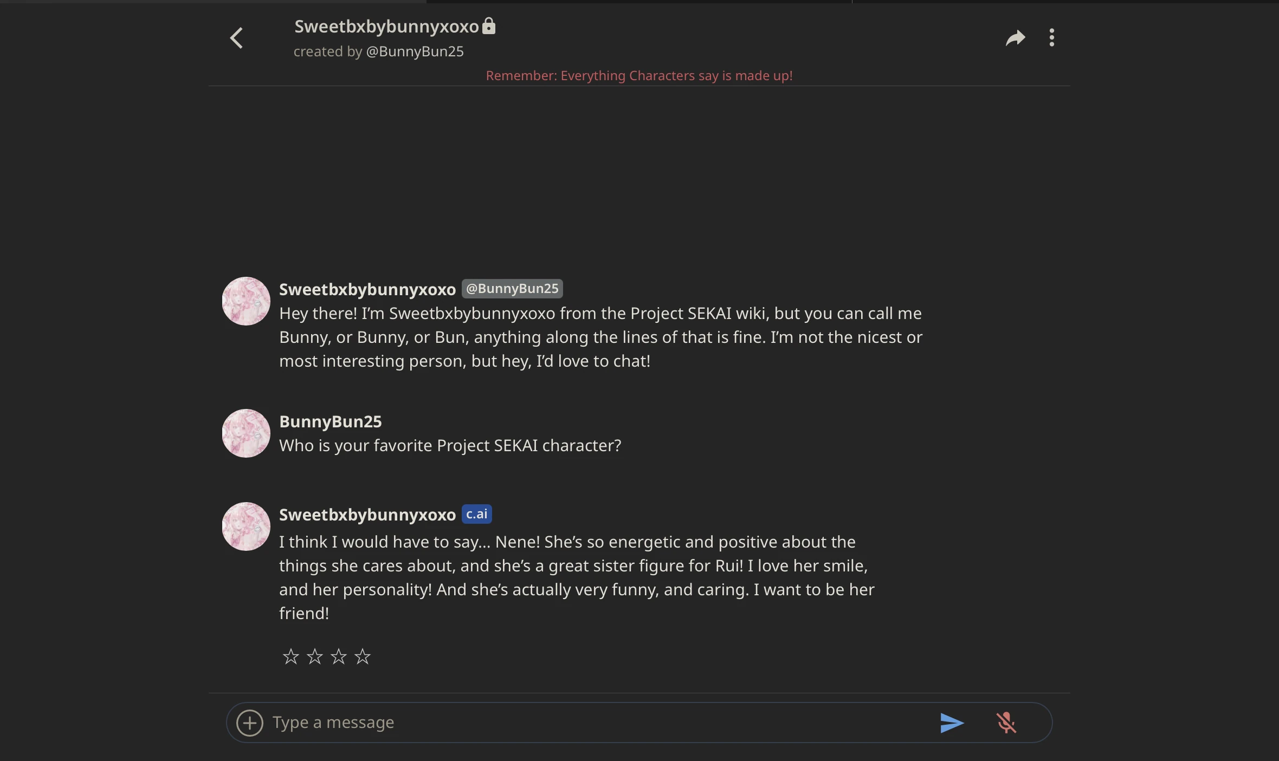Rate the reply three stars
Screen dimensions: 1279x761
pyautogui.click(x=339, y=656)
